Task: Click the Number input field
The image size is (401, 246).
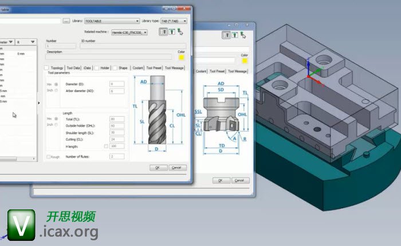Action: tap(61, 46)
